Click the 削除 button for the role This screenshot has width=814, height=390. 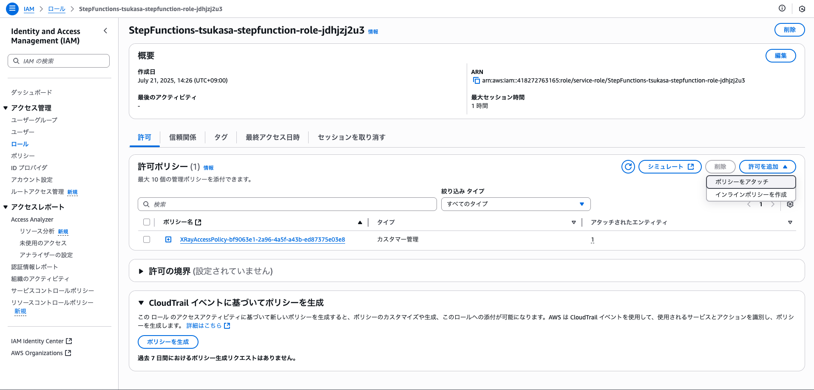click(790, 30)
